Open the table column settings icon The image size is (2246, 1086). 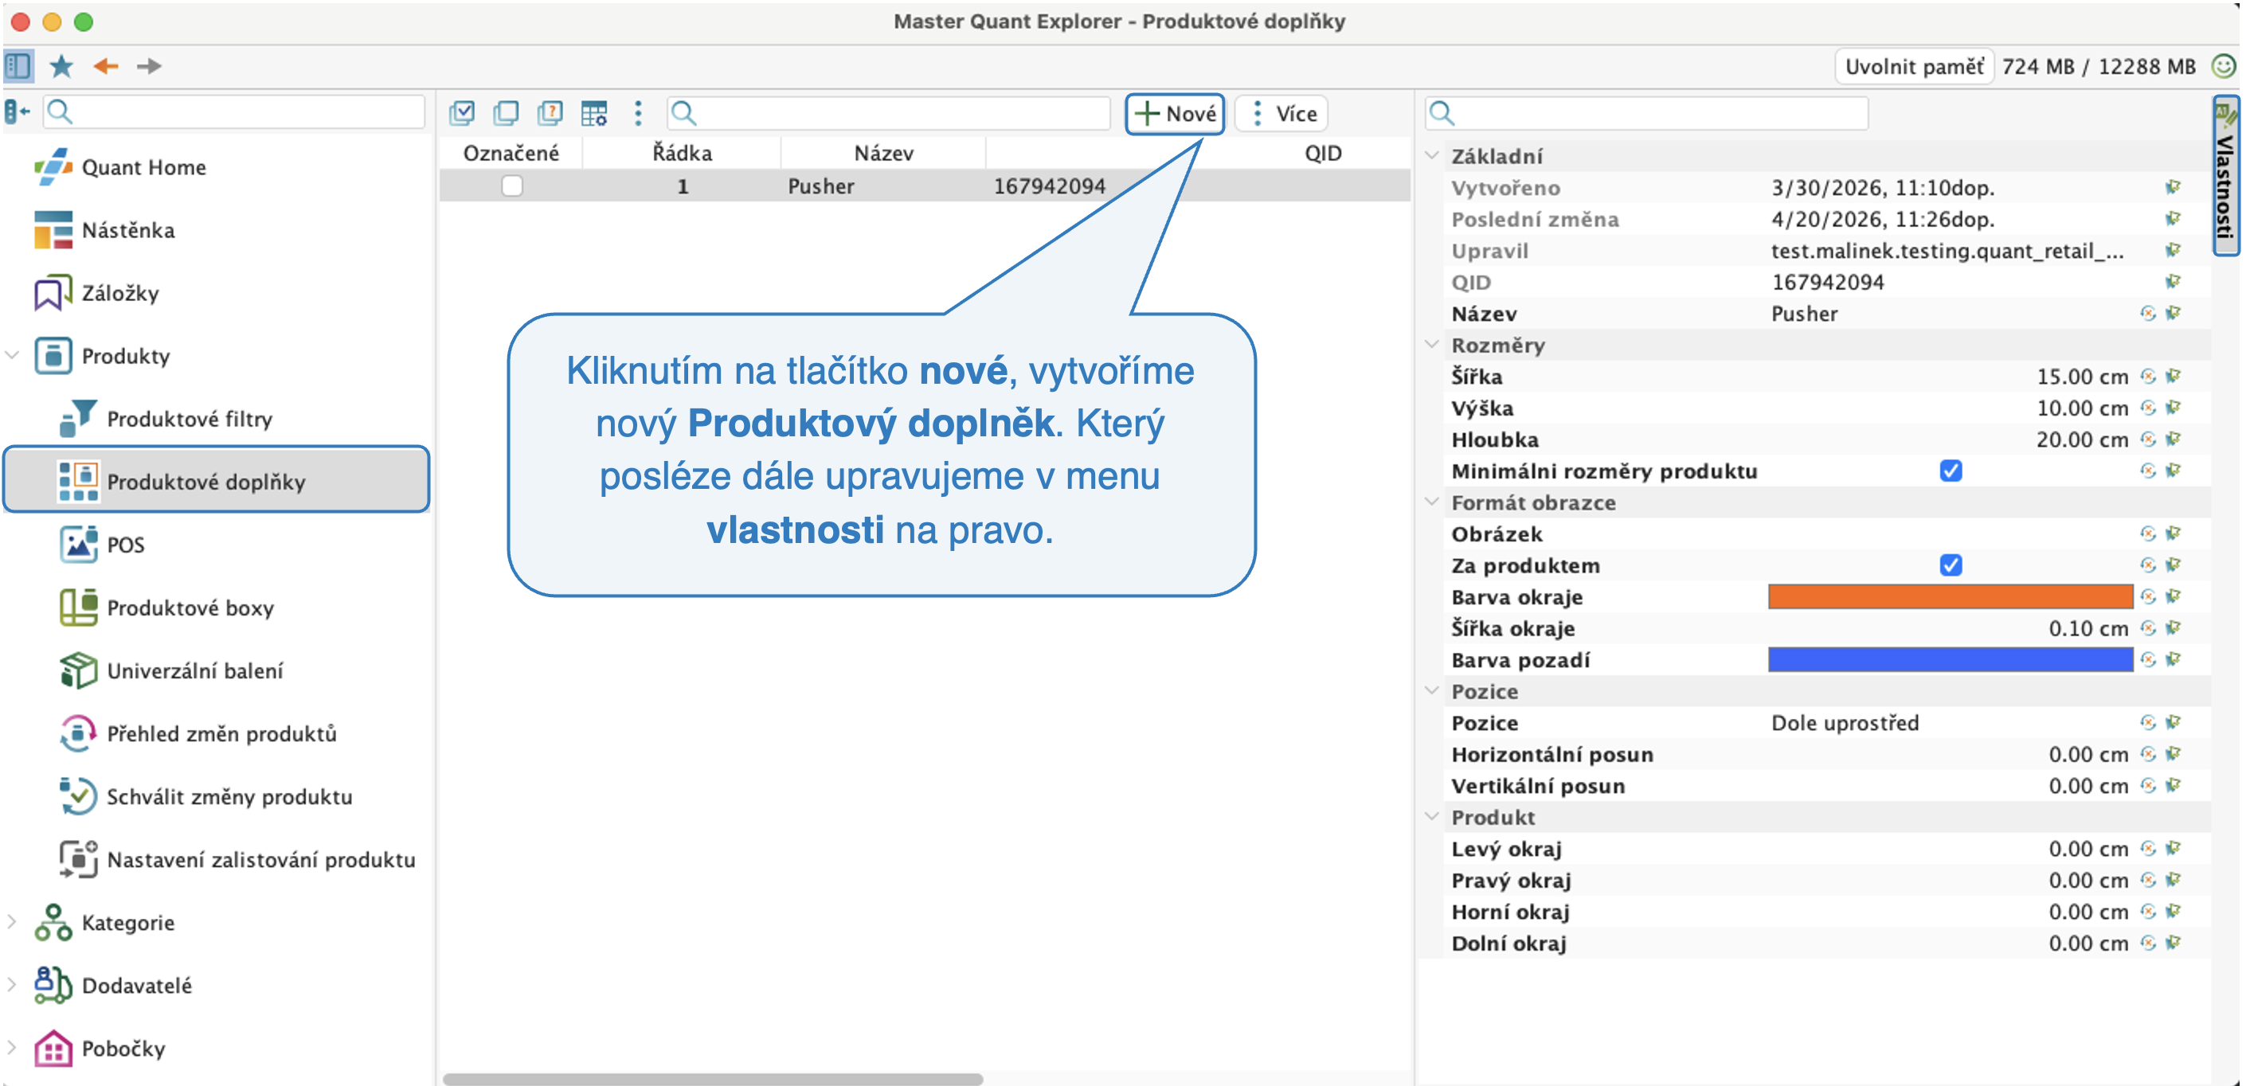595,112
